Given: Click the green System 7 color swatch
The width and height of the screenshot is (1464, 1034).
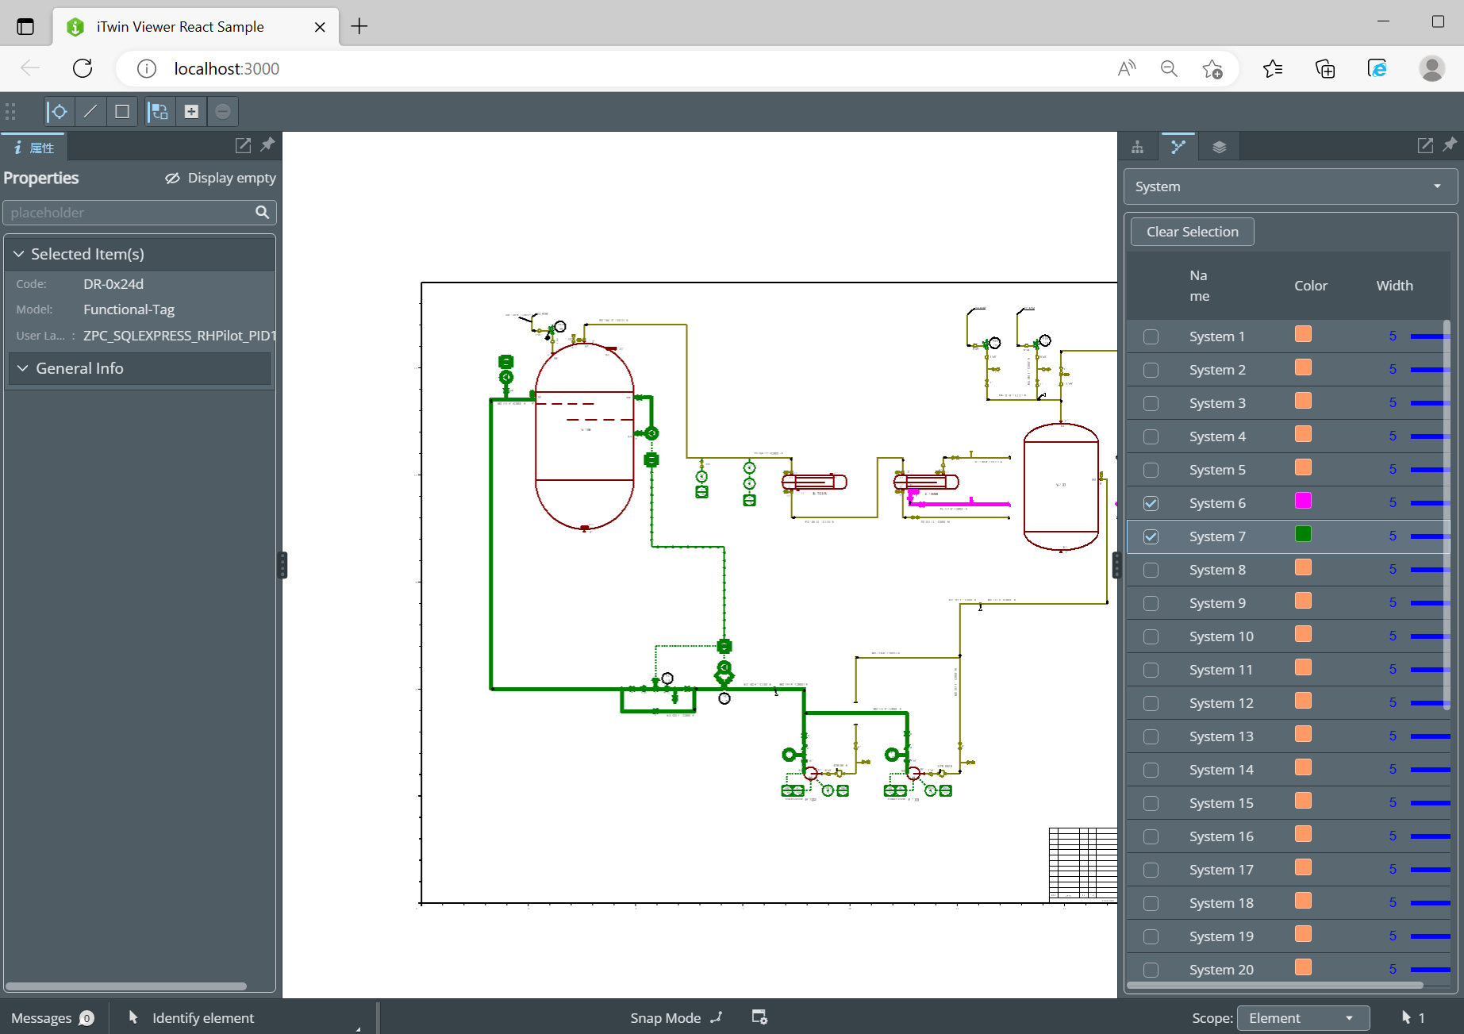Looking at the screenshot, I should click(1303, 534).
